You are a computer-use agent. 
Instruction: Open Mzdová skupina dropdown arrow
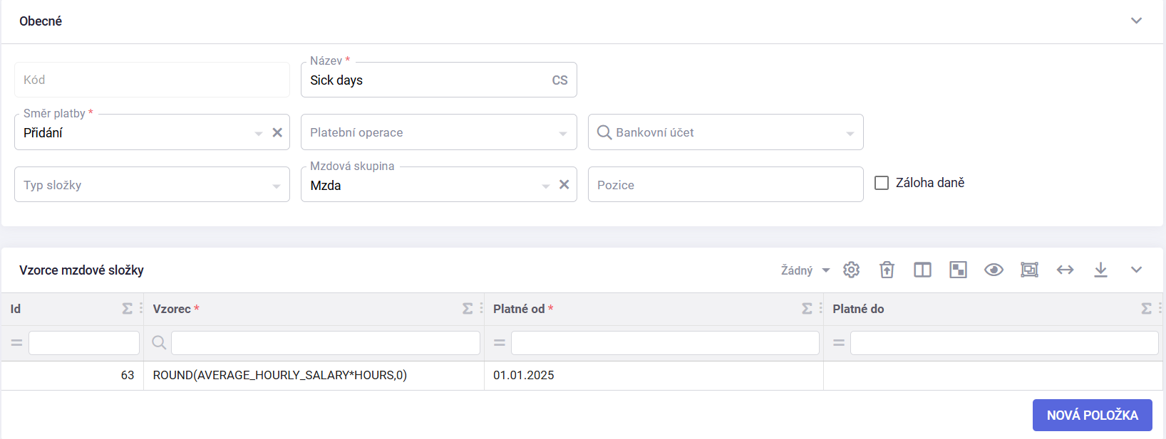tap(545, 185)
